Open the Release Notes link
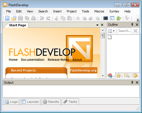This screenshot has width=142, height=113. pos(58,60)
